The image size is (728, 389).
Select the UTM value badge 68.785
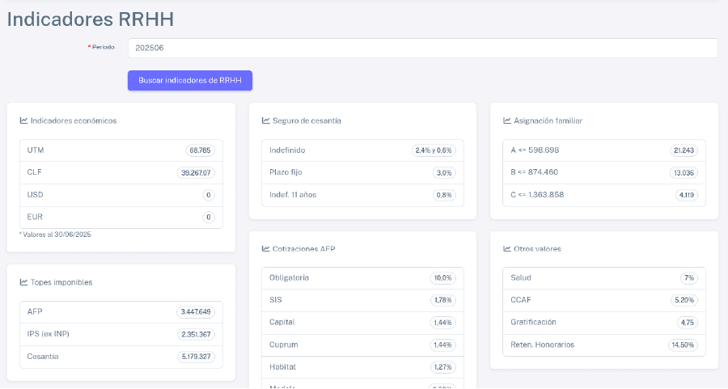200,150
